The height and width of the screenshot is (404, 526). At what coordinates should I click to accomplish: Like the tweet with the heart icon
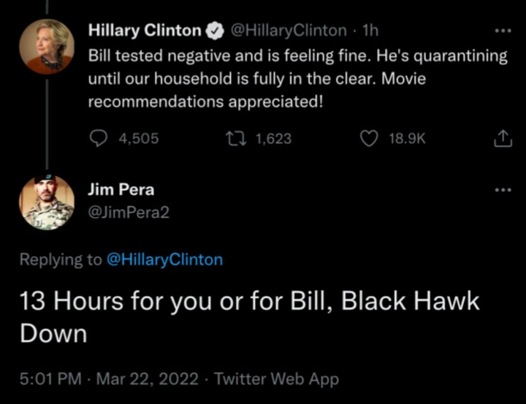370,139
